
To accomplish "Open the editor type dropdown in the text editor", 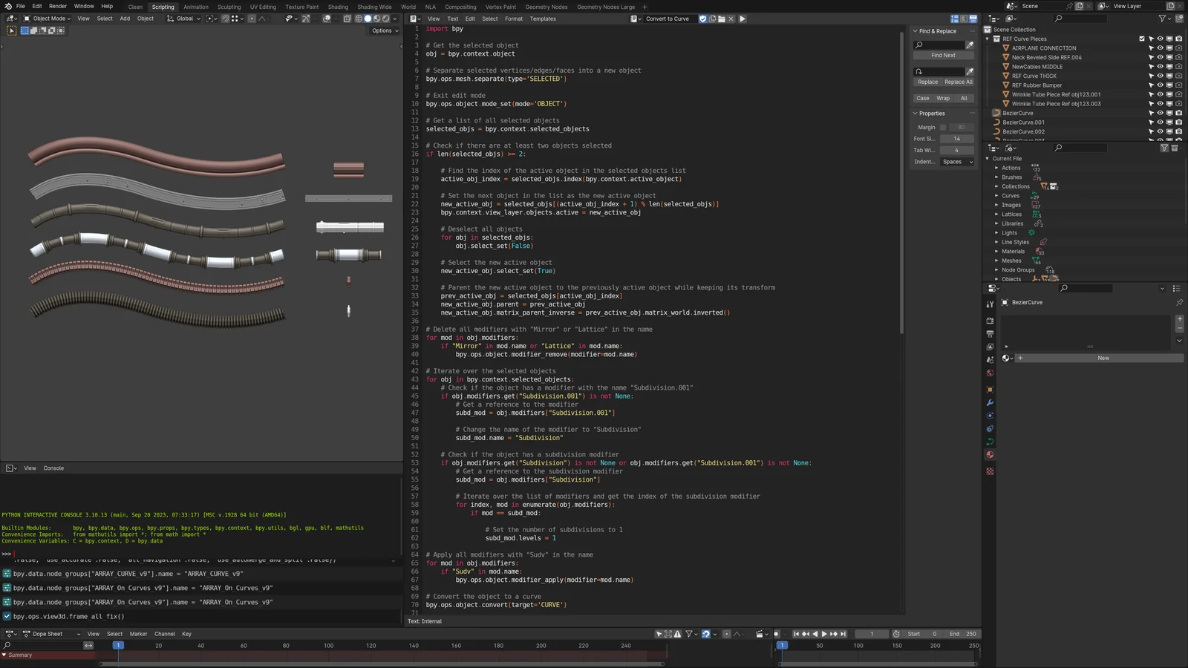I will 416,19.
